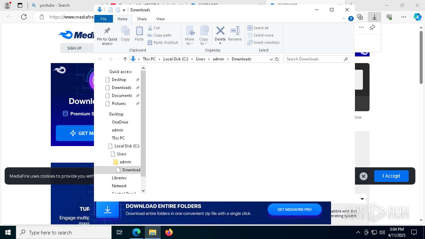Switch to the View ribbon tab

pos(160,19)
